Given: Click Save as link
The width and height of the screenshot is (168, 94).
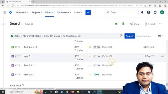Looking at the screenshot, I should (29, 24).
